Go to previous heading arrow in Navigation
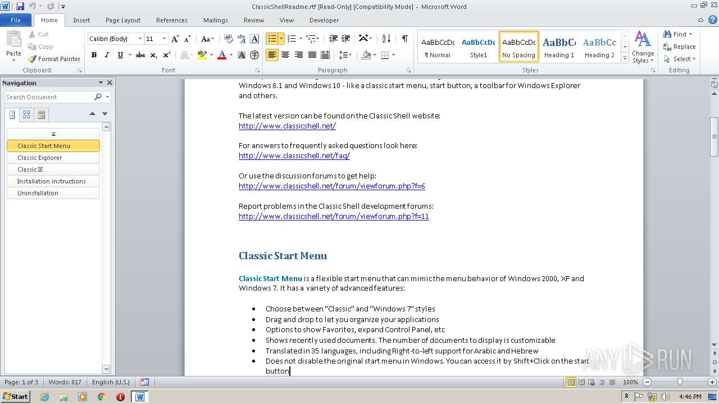The height and width of the screenshot is (404, 719). [x=92, y=114]
